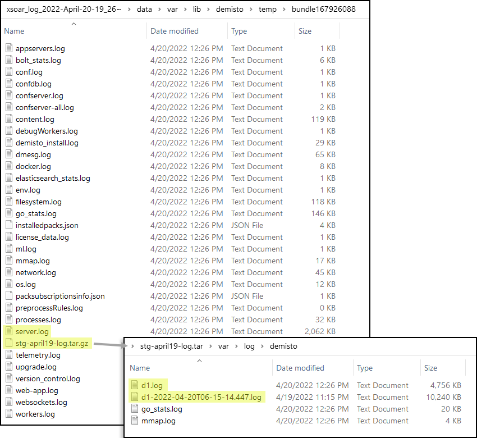Select the d1.log file icon
Viewport: 477px width, 438px height.
coord(135,385)
